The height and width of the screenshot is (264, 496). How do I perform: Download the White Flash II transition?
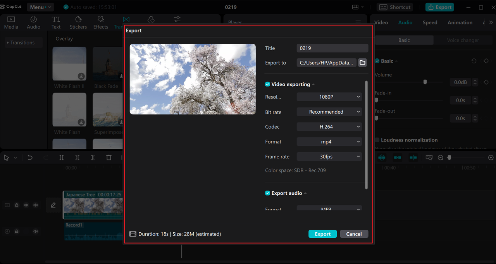click(x=81, y=76)
